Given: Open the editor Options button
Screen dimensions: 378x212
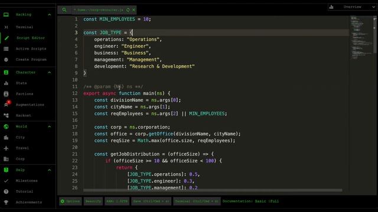Looking at the screenshot, I should (x=70, y=201).
